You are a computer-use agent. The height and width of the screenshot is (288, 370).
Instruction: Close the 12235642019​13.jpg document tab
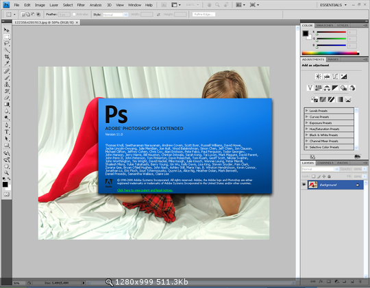click(x=77, y=23)
